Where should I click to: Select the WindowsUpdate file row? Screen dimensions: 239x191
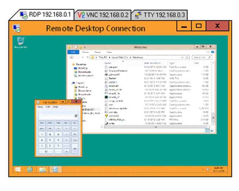157,108
